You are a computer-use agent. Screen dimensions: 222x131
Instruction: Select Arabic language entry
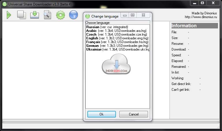118,31
